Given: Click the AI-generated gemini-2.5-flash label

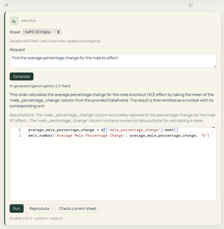Looking at the screenshot, I should (x=40, y=86).
